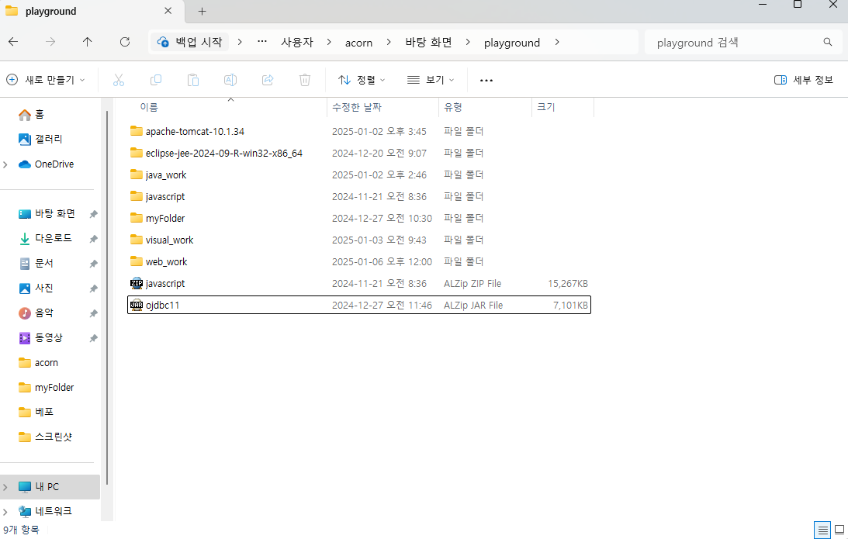Select the java_work folder
The width and height of the screenshot is (848, 539).
(x=359, y=174)
